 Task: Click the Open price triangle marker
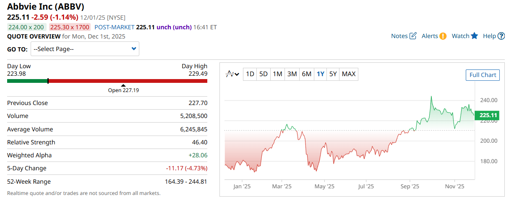coord(123,85)
